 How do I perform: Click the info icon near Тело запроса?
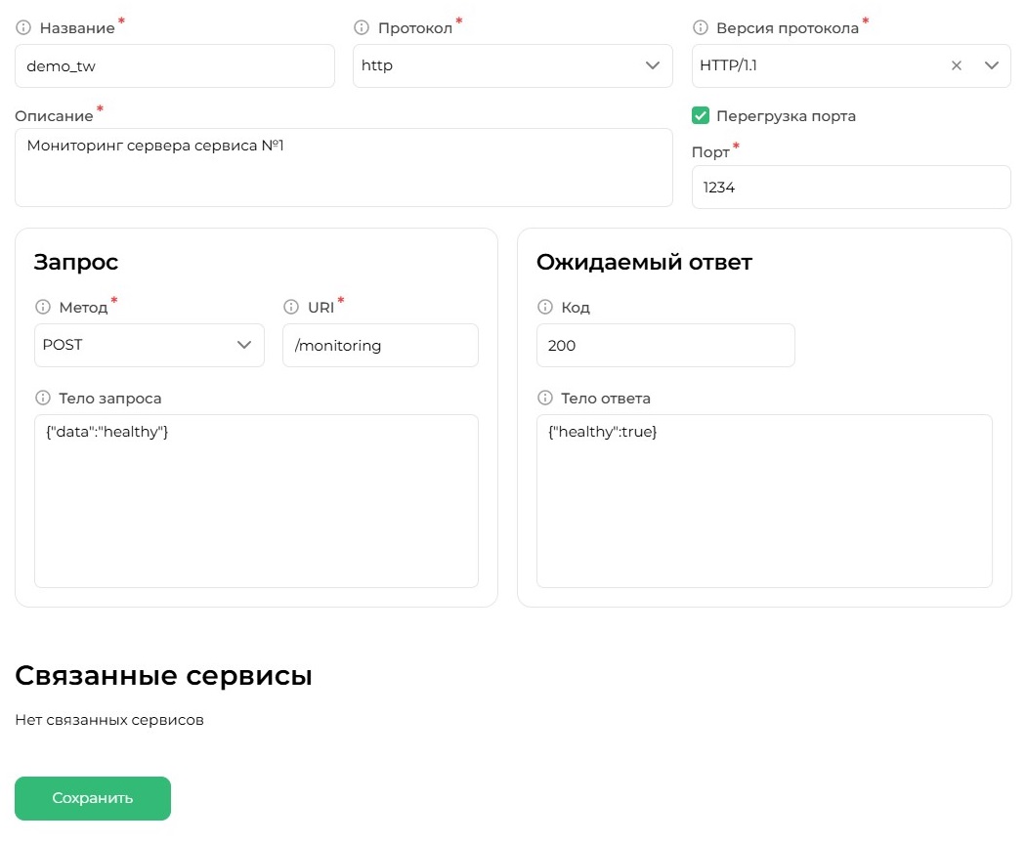[x=43, y=398]
